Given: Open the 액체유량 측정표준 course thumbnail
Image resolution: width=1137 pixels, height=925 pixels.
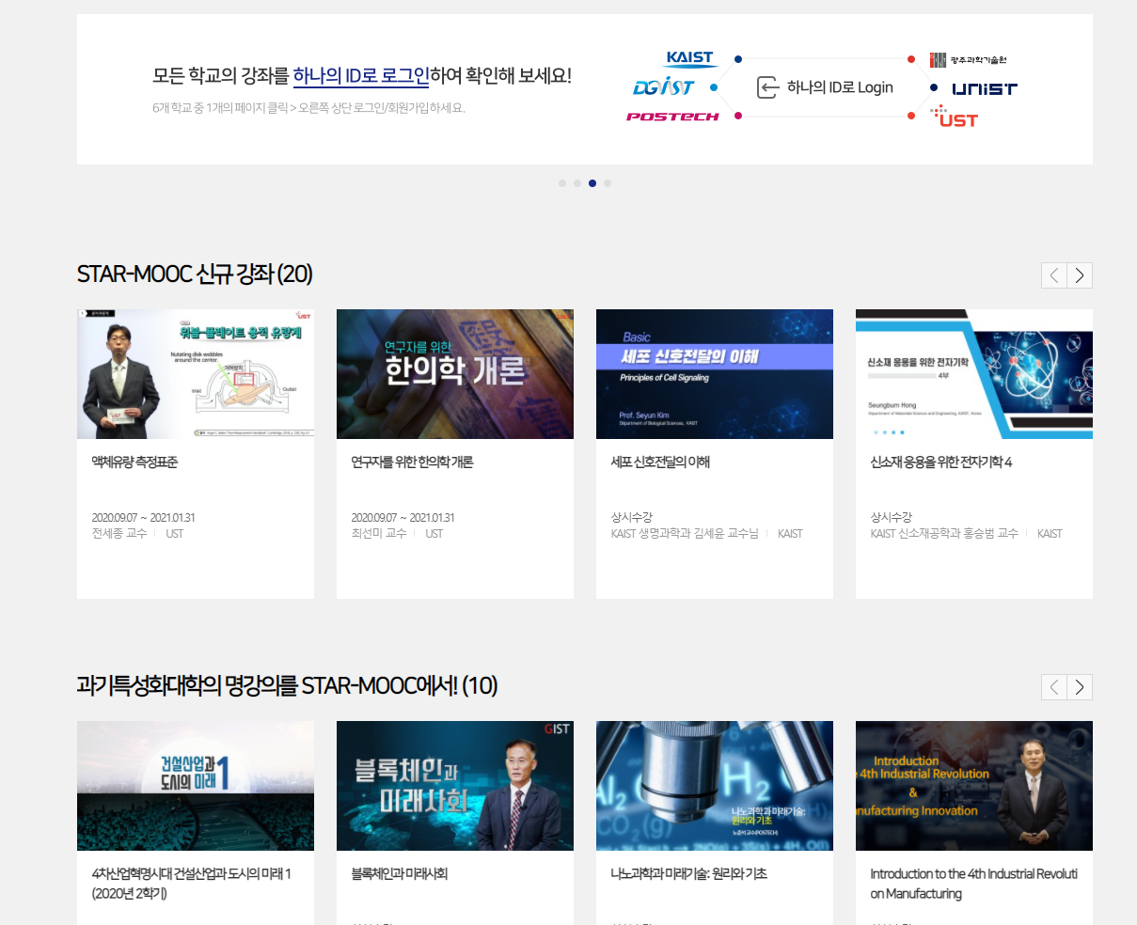Looking at the screenshot, I should (196, 374).
